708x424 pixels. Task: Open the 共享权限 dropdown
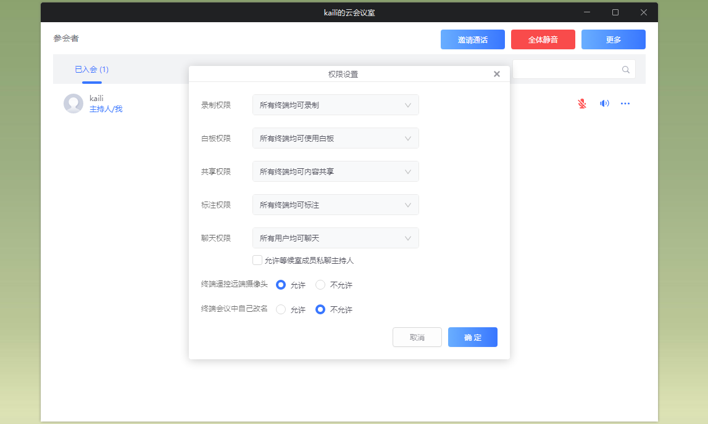point(335,171)
